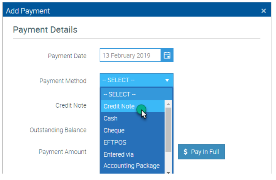Click the Pay In Full button
The height and width of the screenshot is (180, 276).
(x=201, y=152)
